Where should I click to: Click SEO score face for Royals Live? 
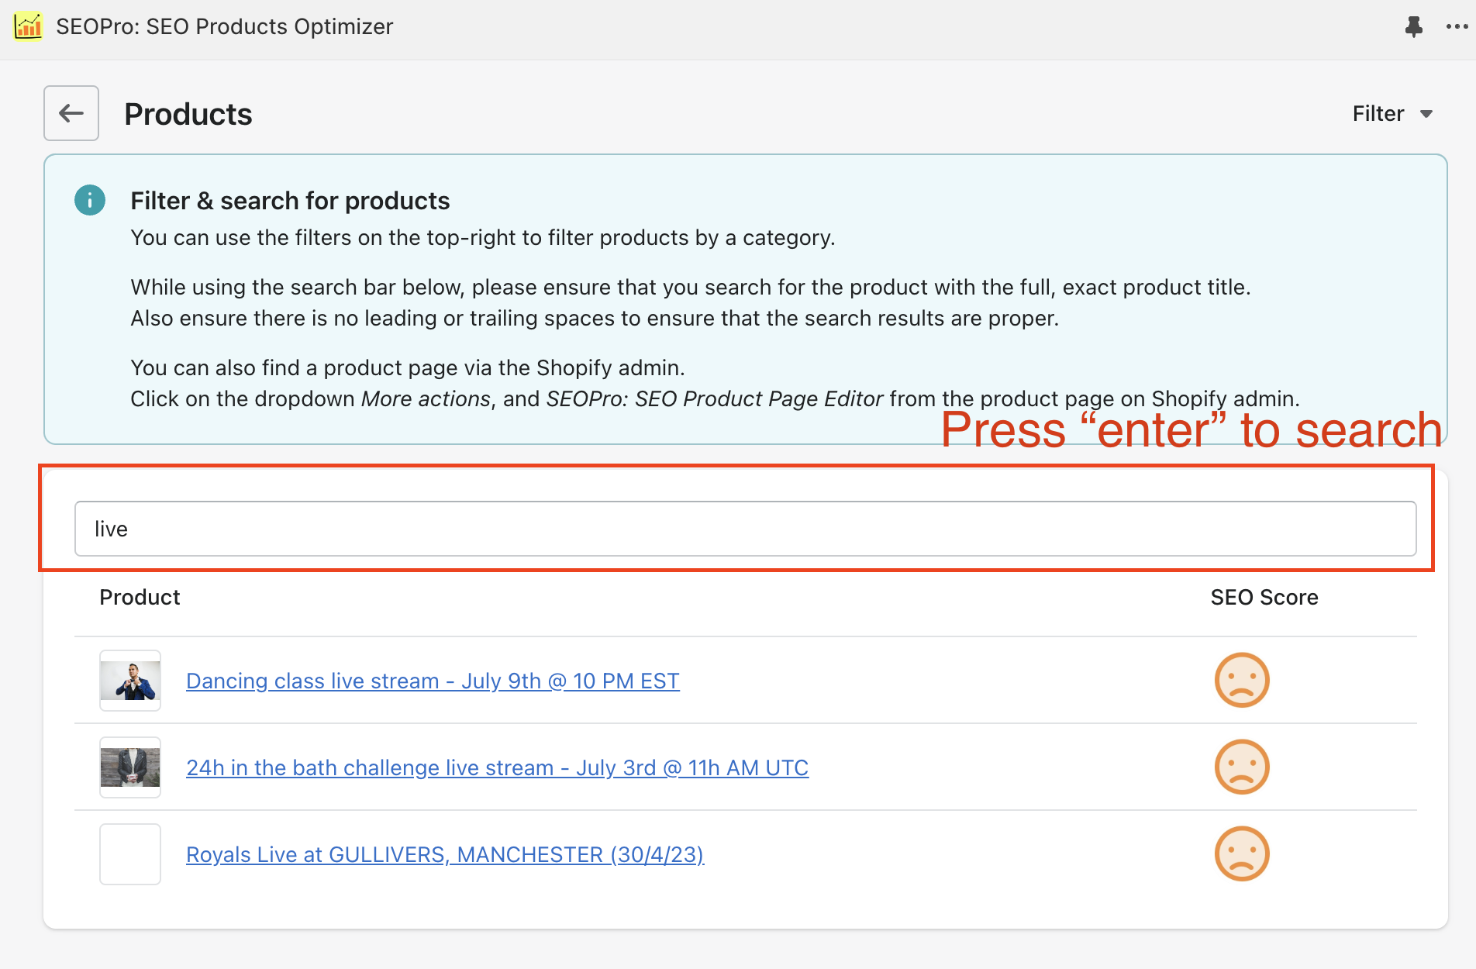1241,854
